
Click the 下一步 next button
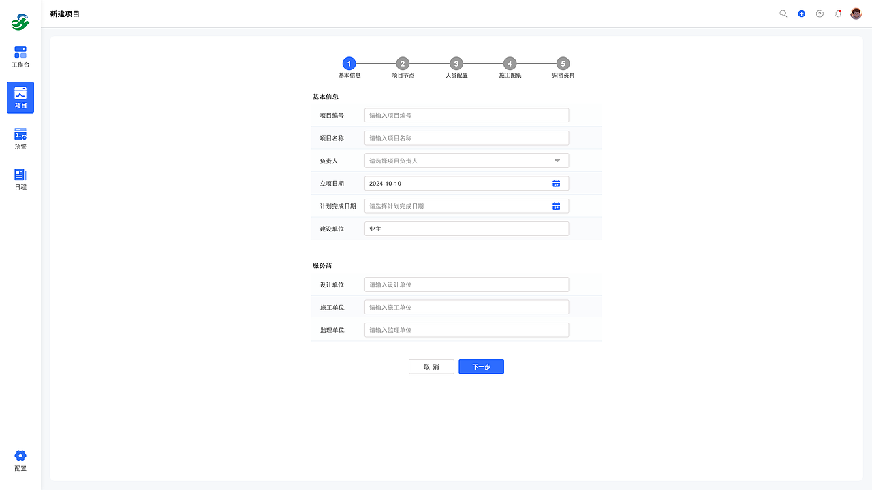click(x=481, y=366)
